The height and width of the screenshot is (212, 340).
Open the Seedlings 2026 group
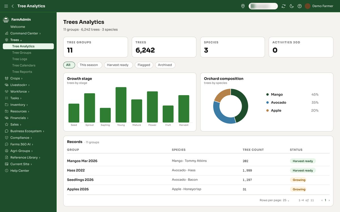[x=80, y=180]
